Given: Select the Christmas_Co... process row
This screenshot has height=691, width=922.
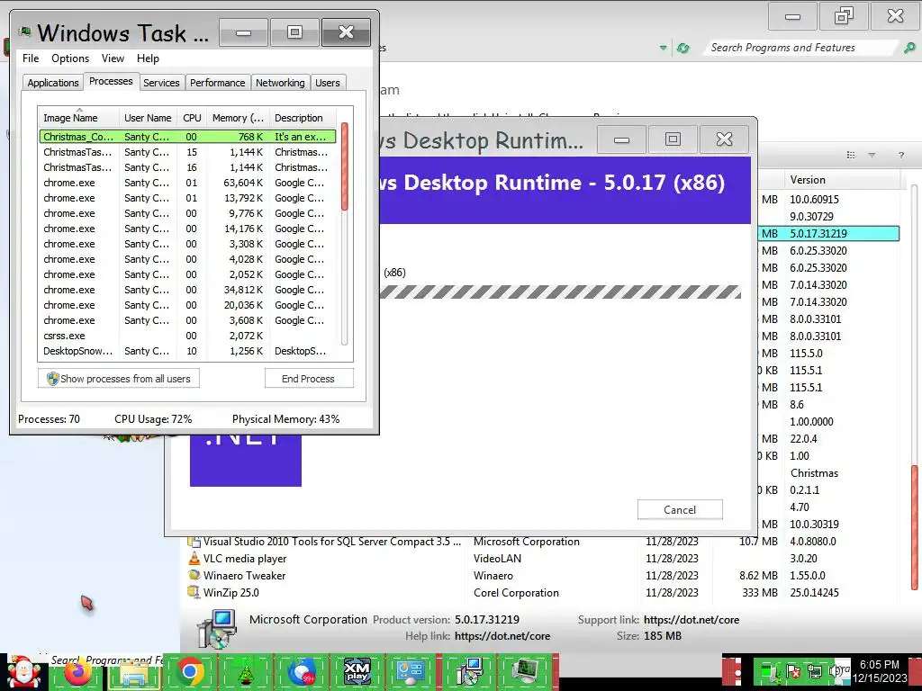Looking at the screenshot, I should 187,137.
